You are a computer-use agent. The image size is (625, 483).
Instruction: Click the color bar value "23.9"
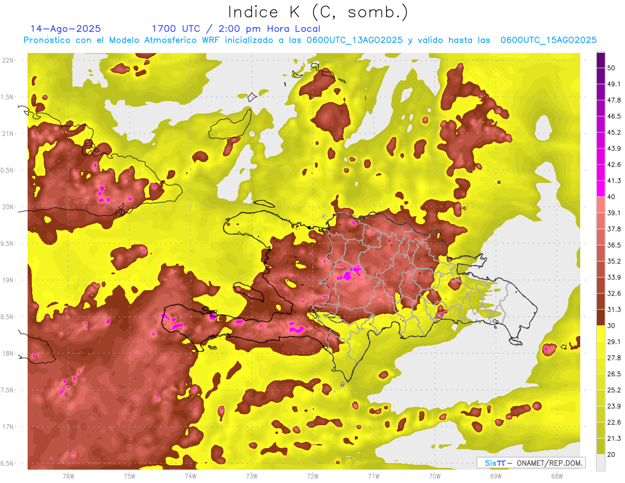click(x=614, y=406)
